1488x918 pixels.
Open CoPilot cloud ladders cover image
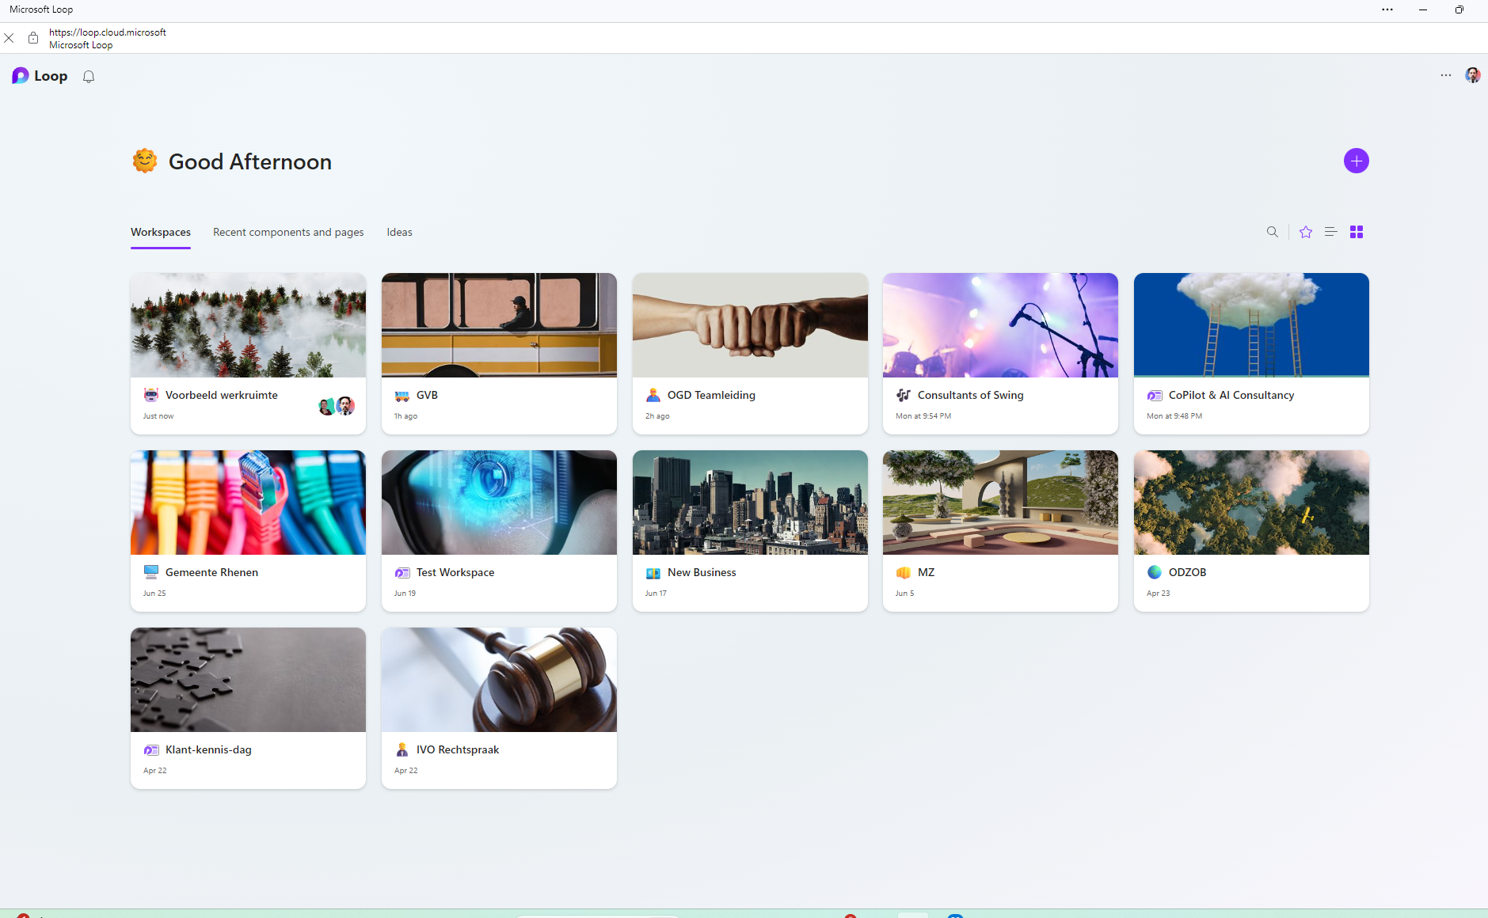point(1251,325)
